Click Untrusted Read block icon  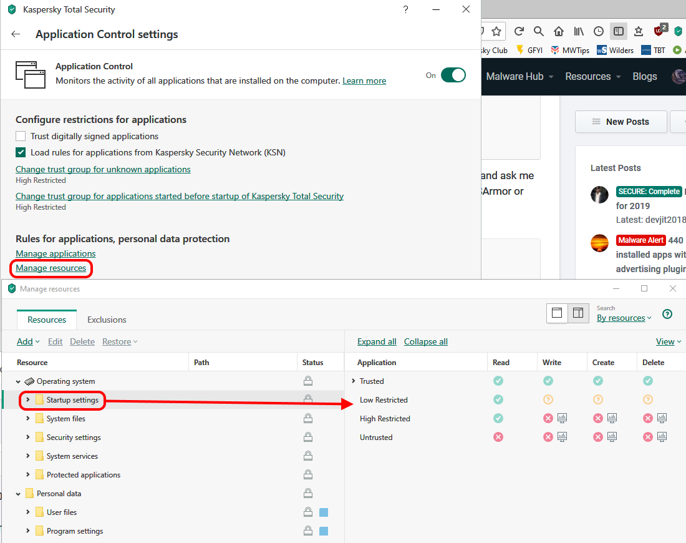tap(498, 437)
